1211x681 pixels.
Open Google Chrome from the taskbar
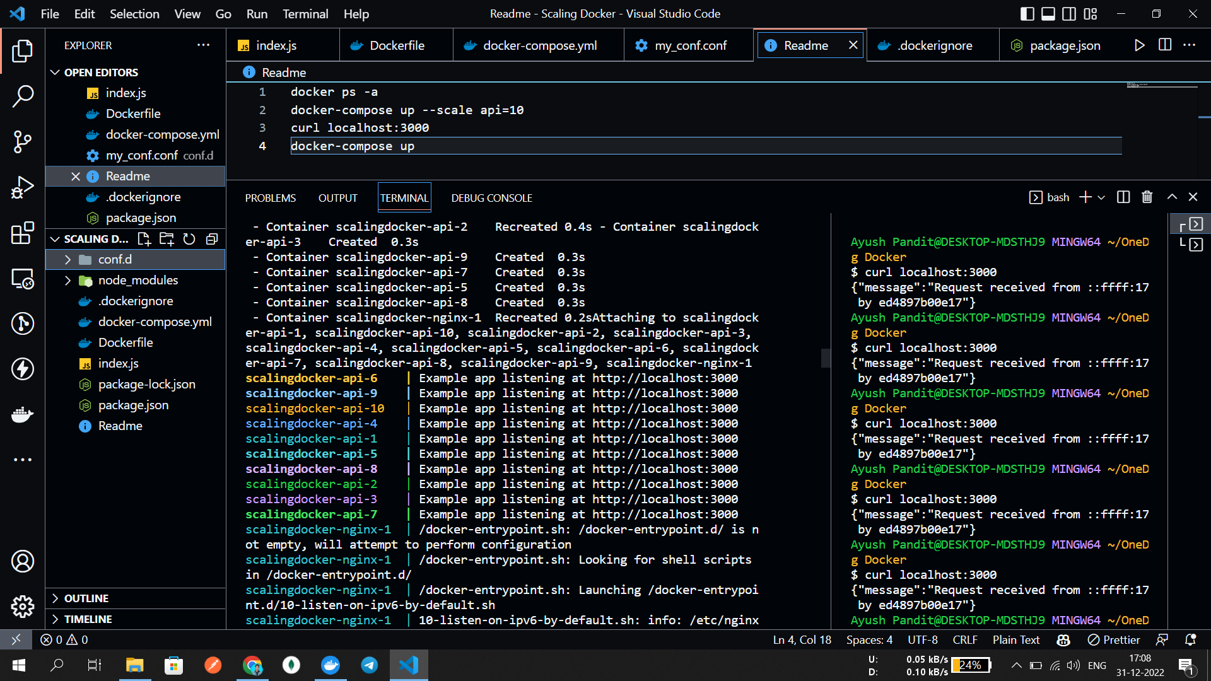[252, 665]
